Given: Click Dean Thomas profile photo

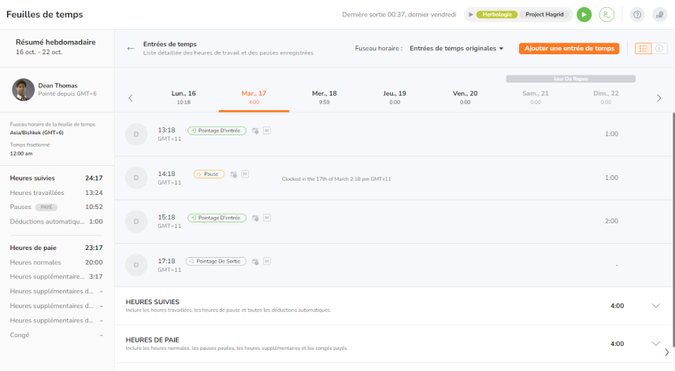Looking at the screenshot, I should pos(24,90).
